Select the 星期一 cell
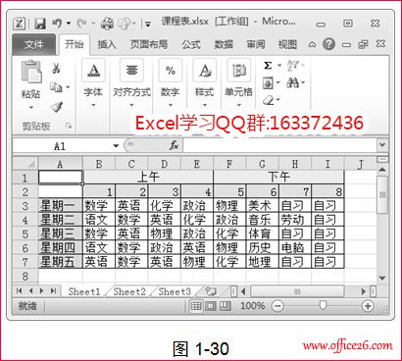Viewport: 402px width, 361px height. coord(60,206)
